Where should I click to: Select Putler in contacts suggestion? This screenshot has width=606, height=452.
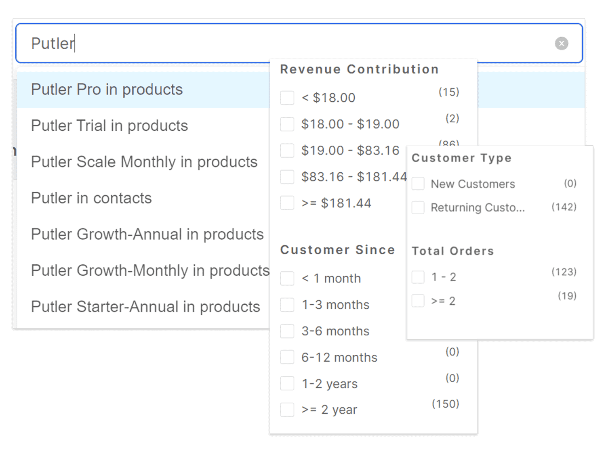91,198
